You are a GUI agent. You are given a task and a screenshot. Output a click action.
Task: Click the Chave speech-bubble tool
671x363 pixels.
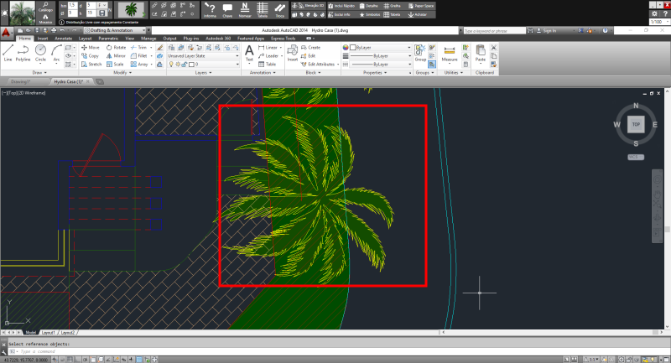[227, 10]
